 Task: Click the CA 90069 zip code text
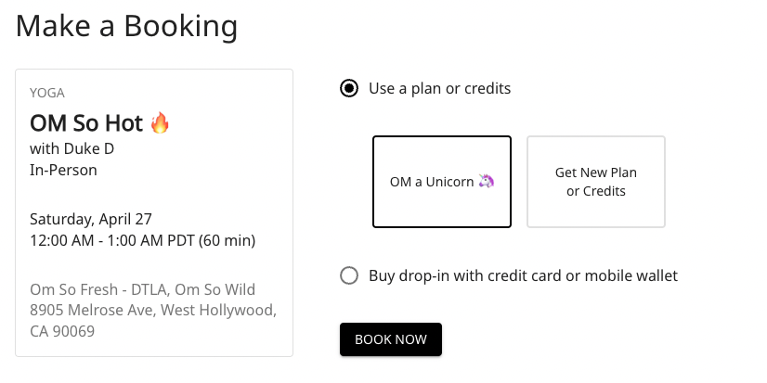coord(62,331)
